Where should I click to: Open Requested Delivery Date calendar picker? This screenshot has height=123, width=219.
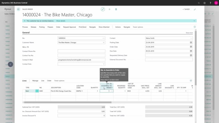coord(191,55)
